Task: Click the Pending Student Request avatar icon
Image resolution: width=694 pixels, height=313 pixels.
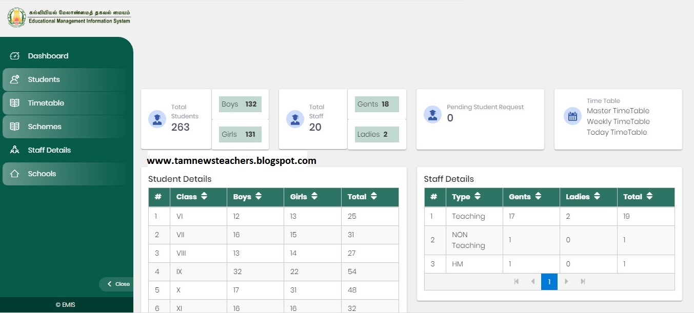Action: click(432, 114)
